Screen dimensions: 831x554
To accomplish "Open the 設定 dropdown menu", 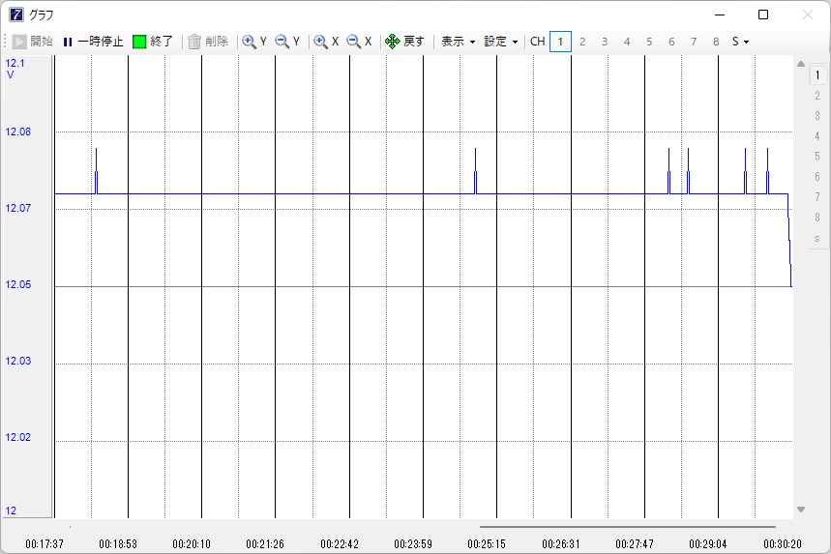I will tap(501, 42).
